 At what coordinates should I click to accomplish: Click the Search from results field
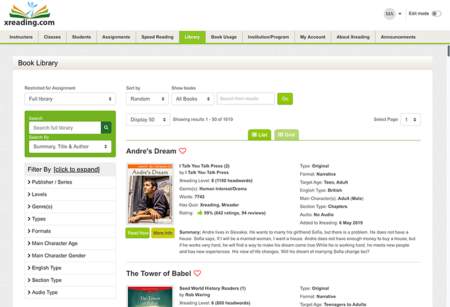[x=245, y=99]
